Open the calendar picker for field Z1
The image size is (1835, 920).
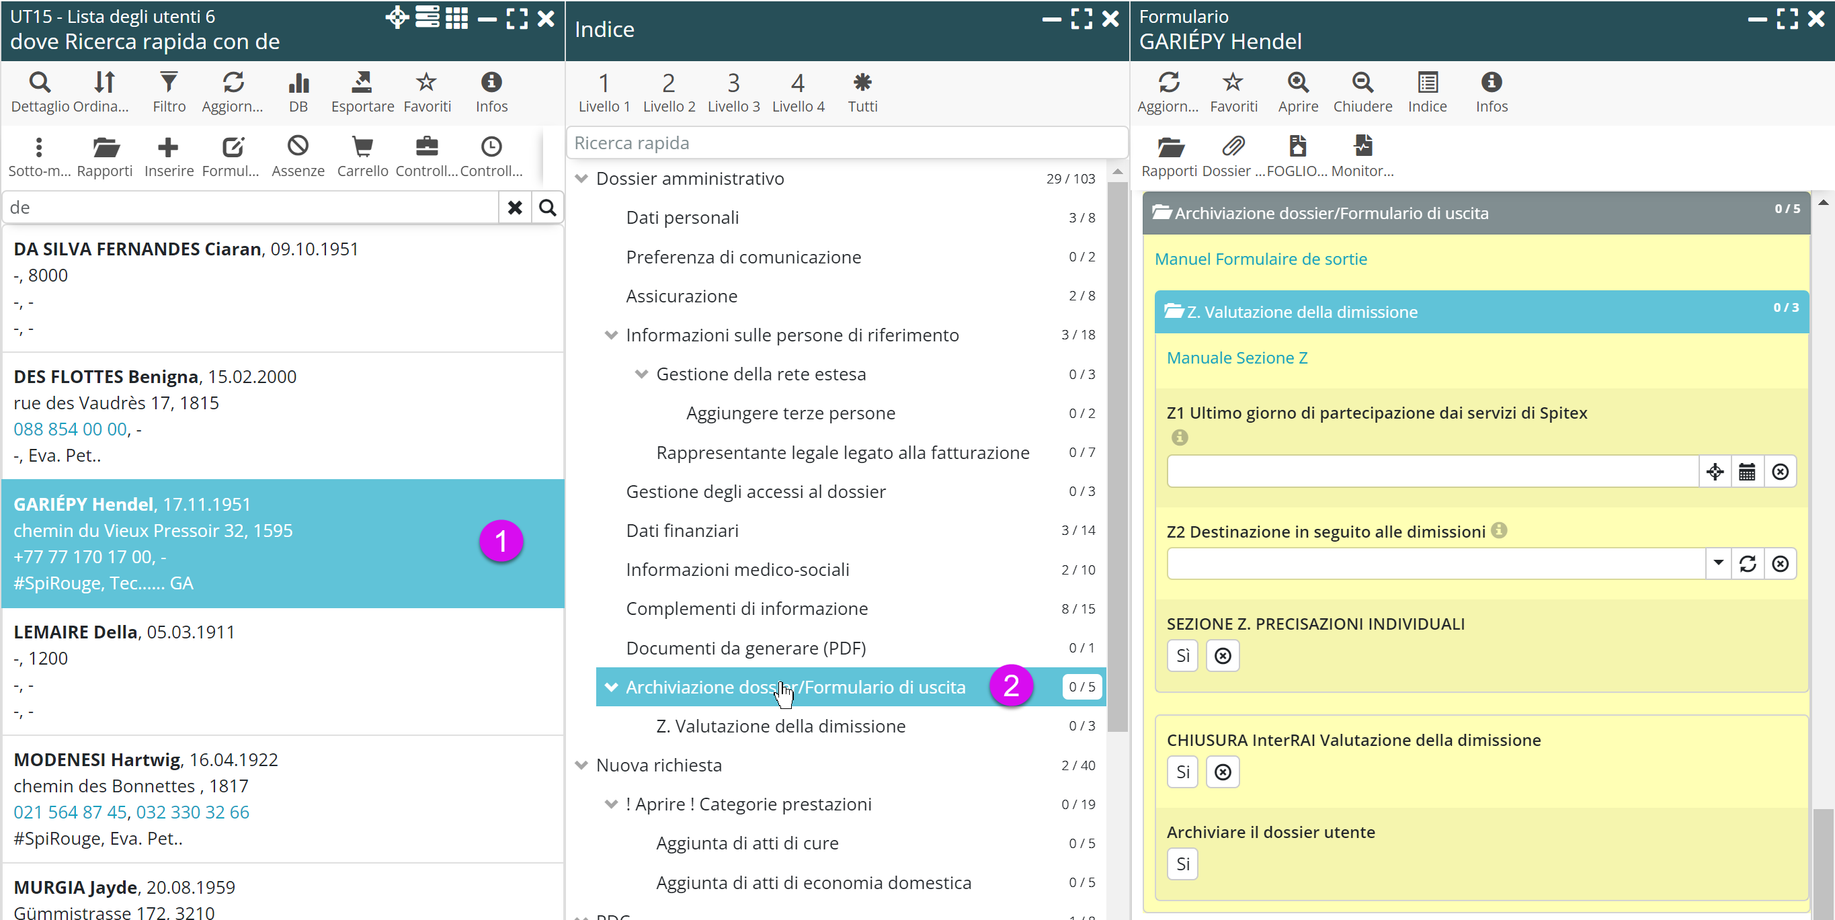[x=1747, y=471]
